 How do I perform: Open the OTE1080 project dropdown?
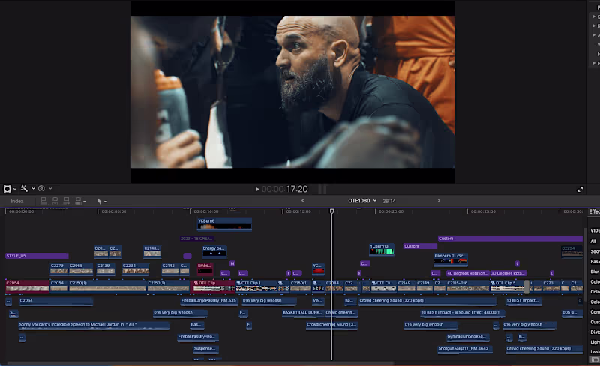(x=362, y=200)
